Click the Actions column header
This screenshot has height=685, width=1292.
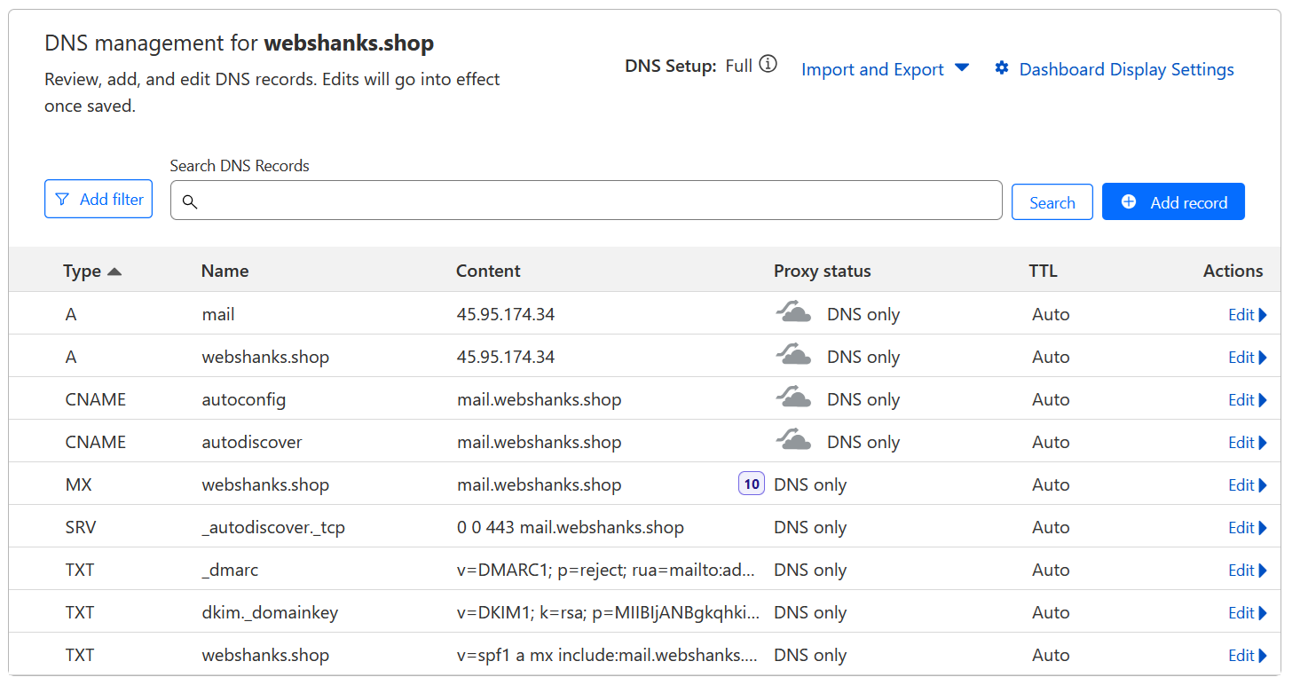click(1233, 271)
